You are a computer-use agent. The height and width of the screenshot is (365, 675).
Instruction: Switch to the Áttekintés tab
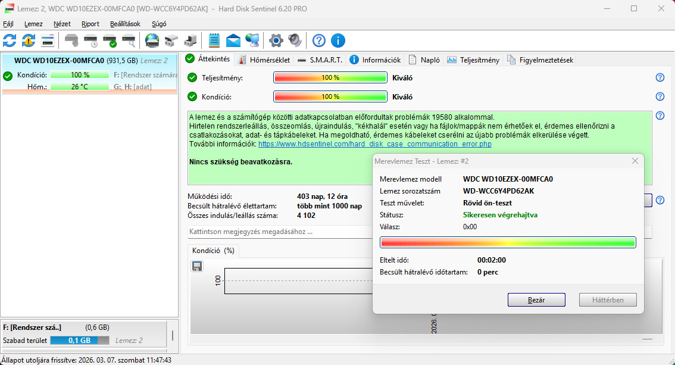tap(208, 59)
